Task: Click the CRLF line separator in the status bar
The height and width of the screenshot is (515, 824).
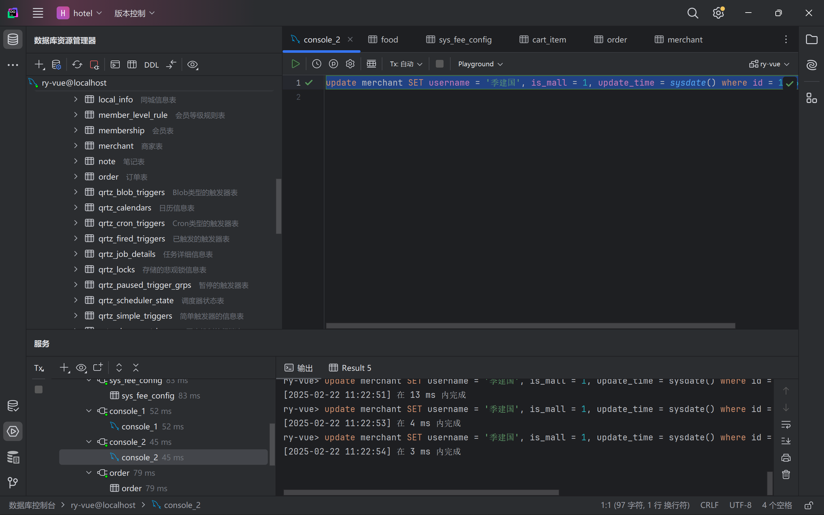Action: [709, 505]
